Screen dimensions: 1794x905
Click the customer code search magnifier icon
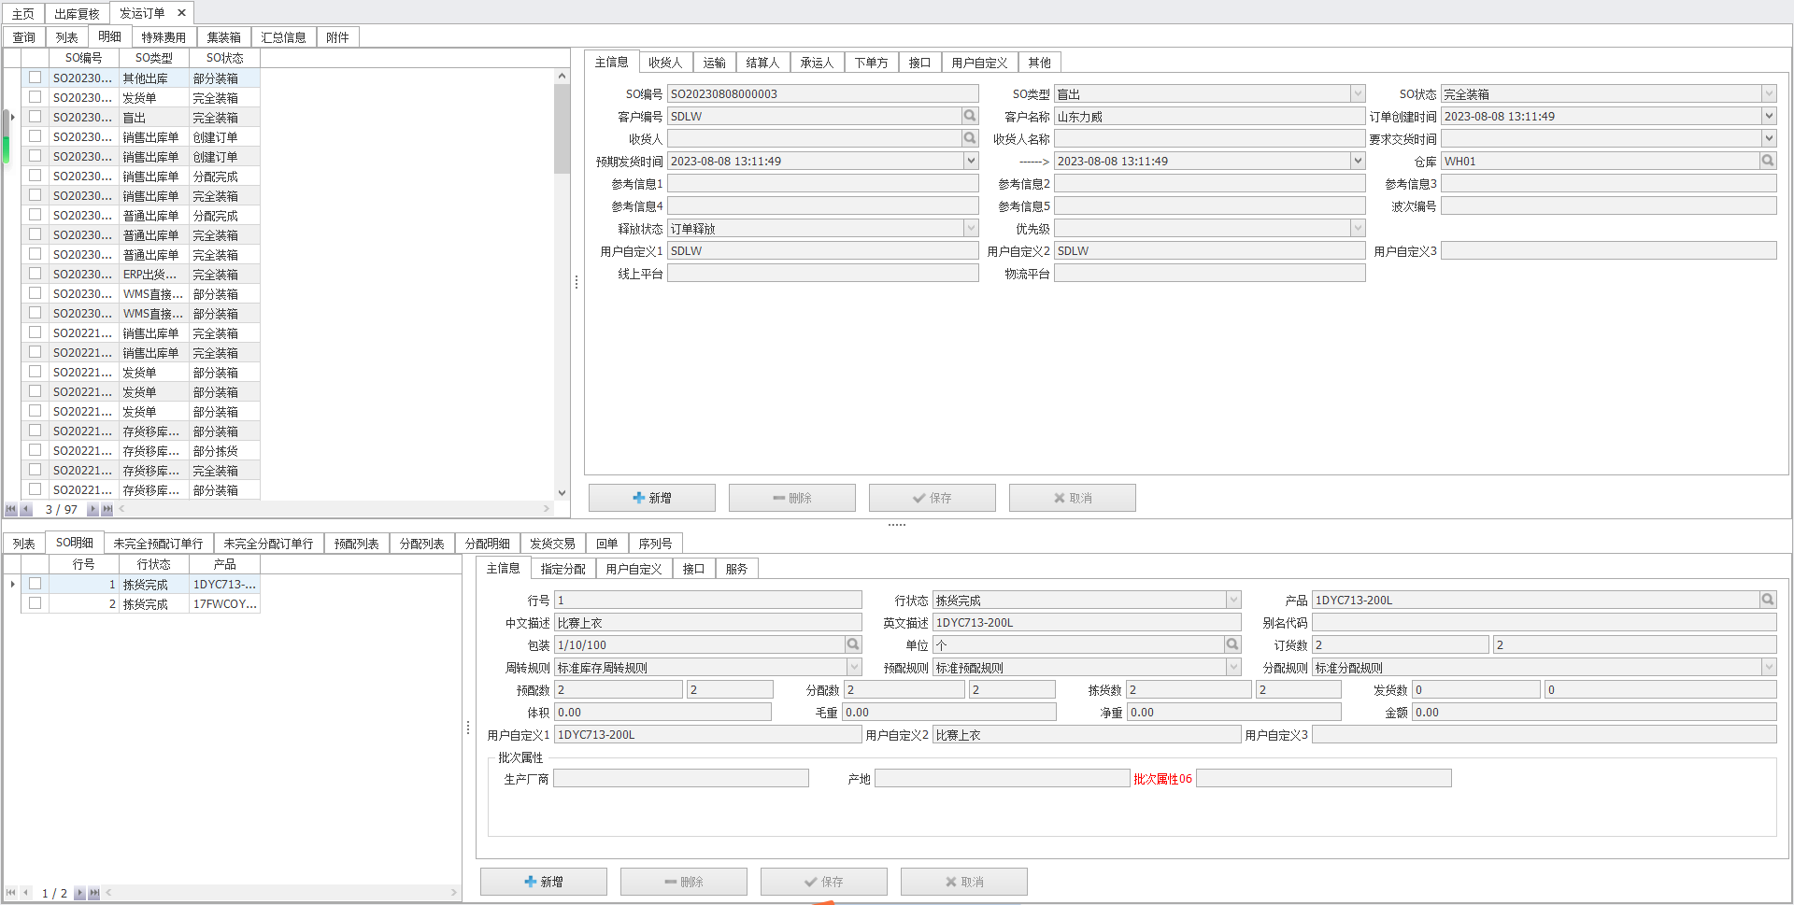970,116
